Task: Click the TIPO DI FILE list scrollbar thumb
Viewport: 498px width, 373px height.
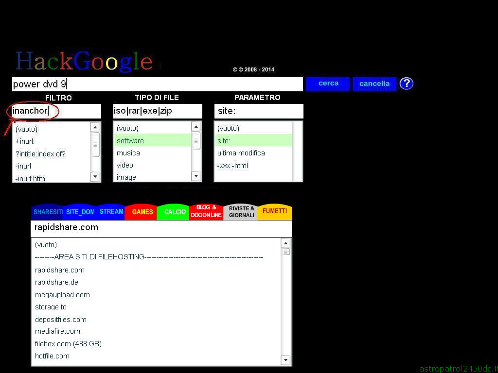Action: [x=196, y=141]
